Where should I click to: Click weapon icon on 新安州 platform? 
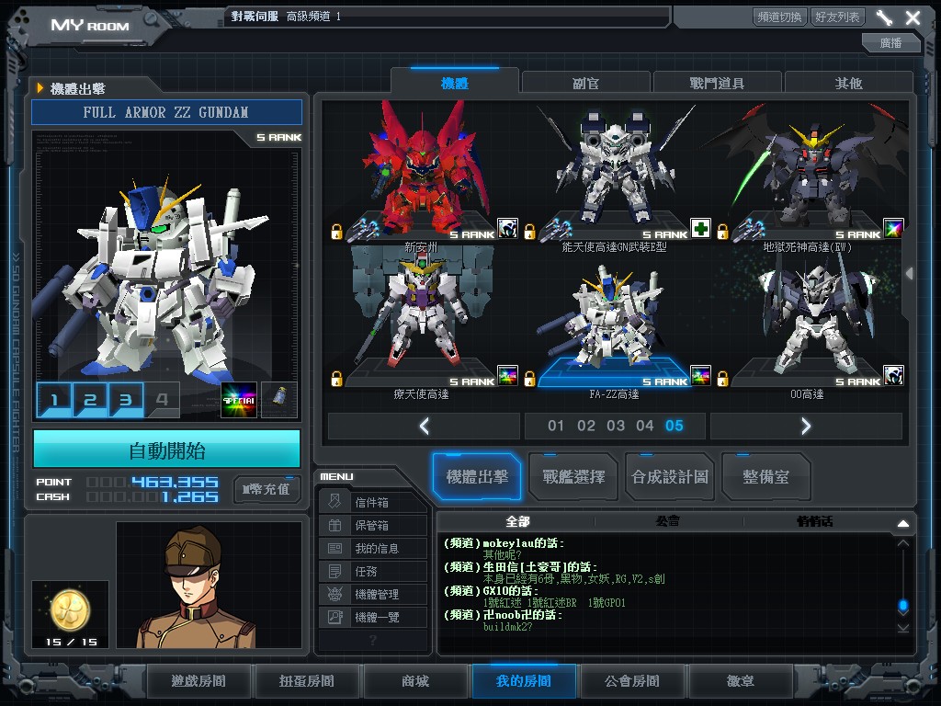[x=366, y=230]
